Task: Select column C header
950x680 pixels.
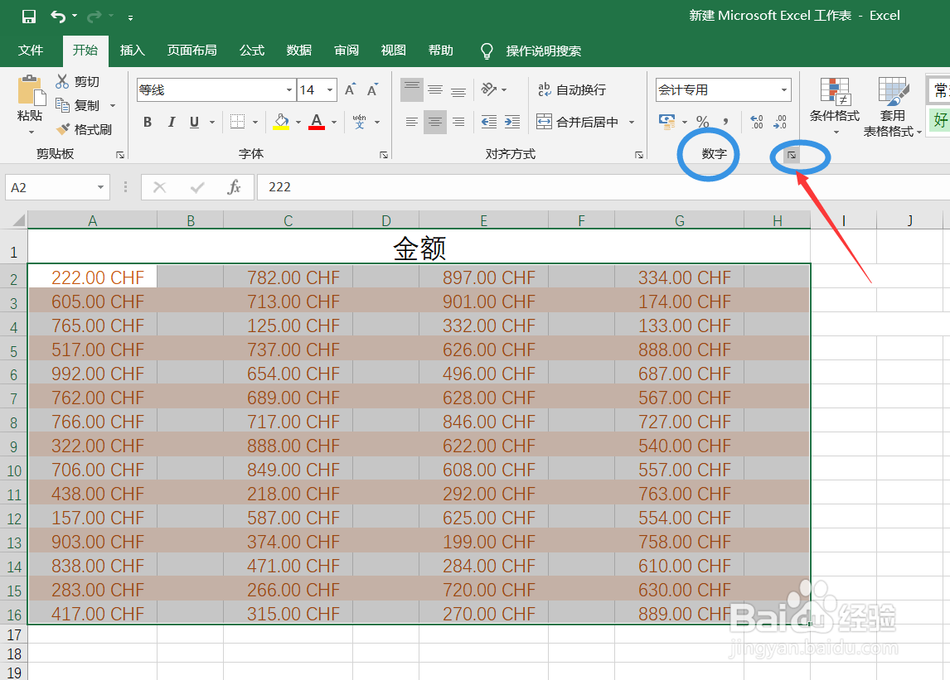Action: pos(288,220)
